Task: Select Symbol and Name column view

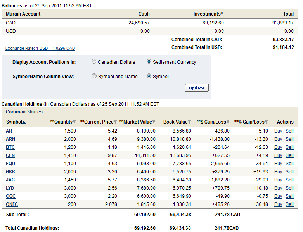Action: coord(94,76)
